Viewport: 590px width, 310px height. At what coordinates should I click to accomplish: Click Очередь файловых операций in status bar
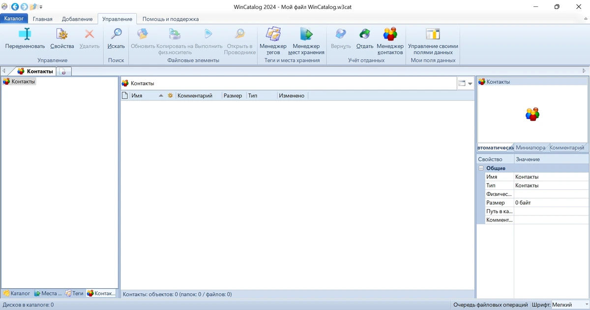pyautogui.click(x=491, y=305)
